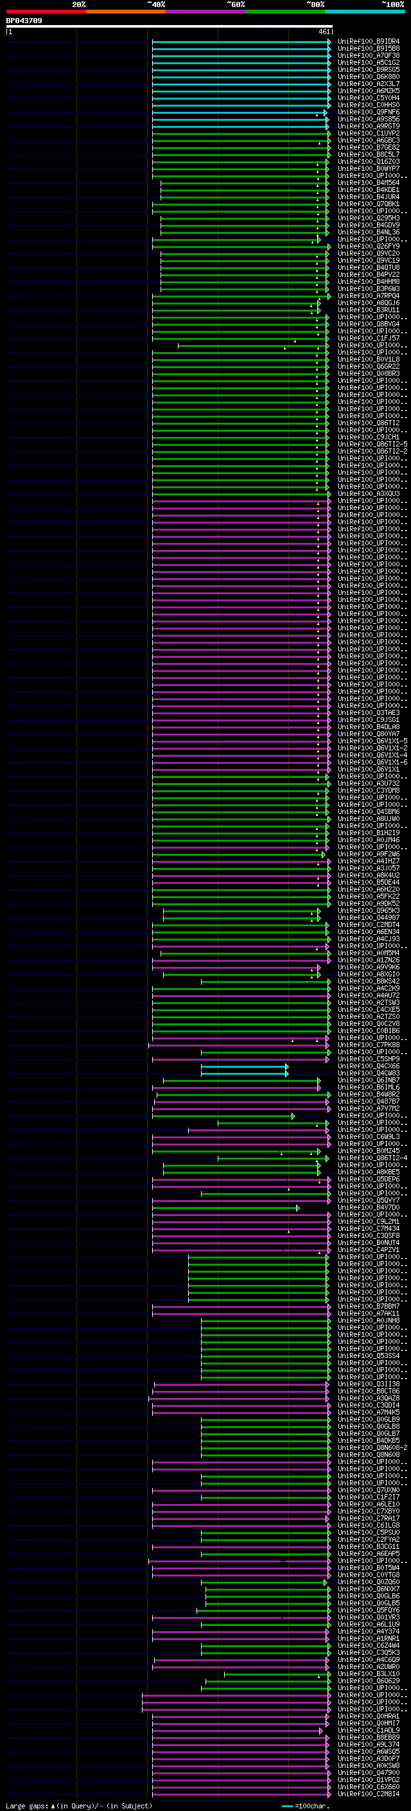The width and height of the screenshot is (411, 1811).
Task: Select the UniRef100_A9S856 label
Action: click(x=368, y=119)
